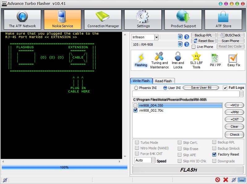Open the PM / PP tool
The height and width of the screenshot is (184, 247).
(215, 60)
